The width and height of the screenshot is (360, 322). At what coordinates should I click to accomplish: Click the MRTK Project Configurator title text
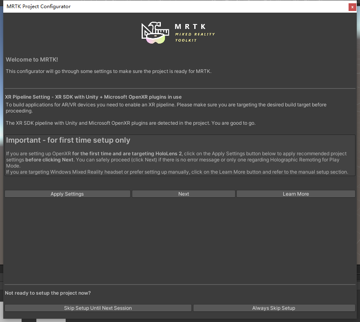click(38, 7)
